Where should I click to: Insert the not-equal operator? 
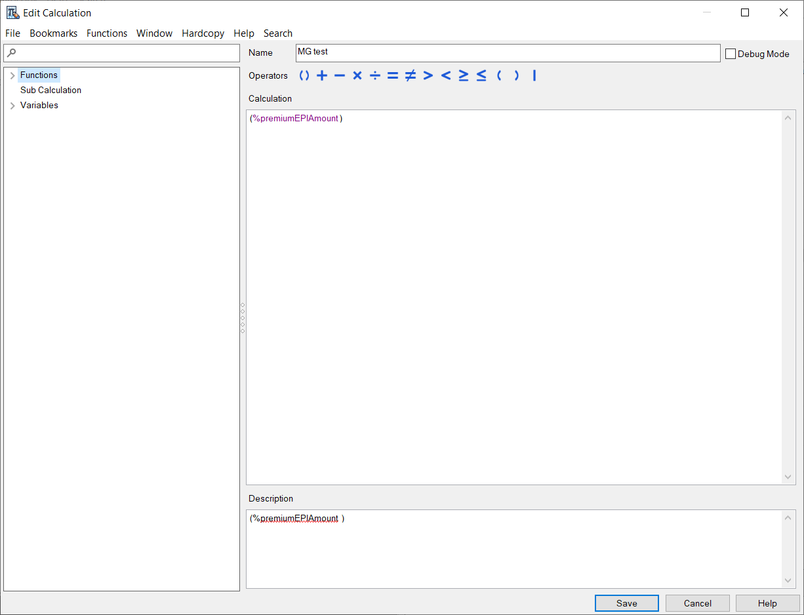point(410,75)
